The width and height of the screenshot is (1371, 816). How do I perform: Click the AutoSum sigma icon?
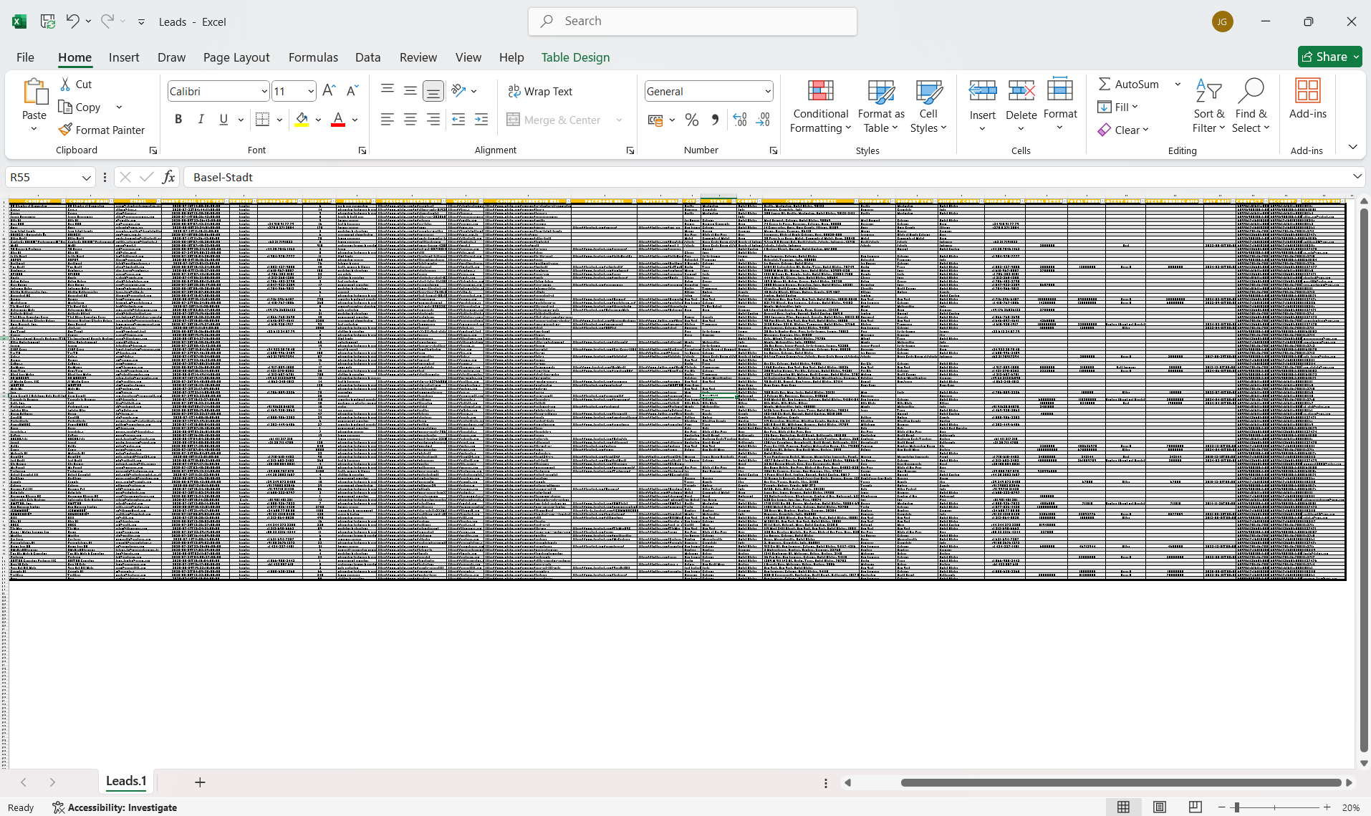coord(1105,84)
